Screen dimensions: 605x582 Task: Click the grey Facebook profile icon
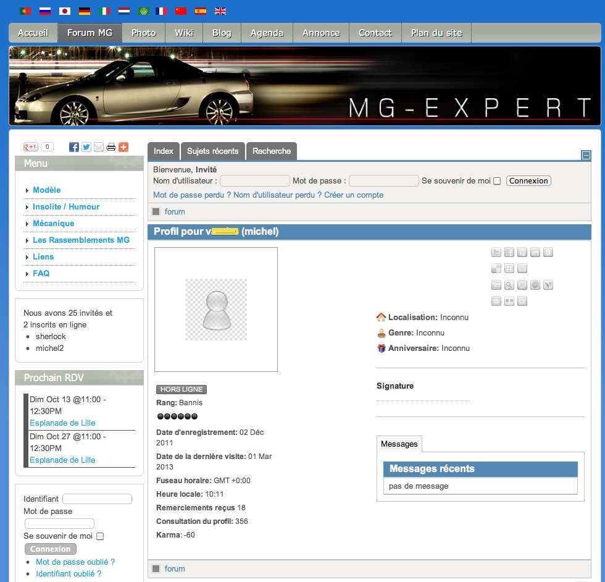pos(509,252)
